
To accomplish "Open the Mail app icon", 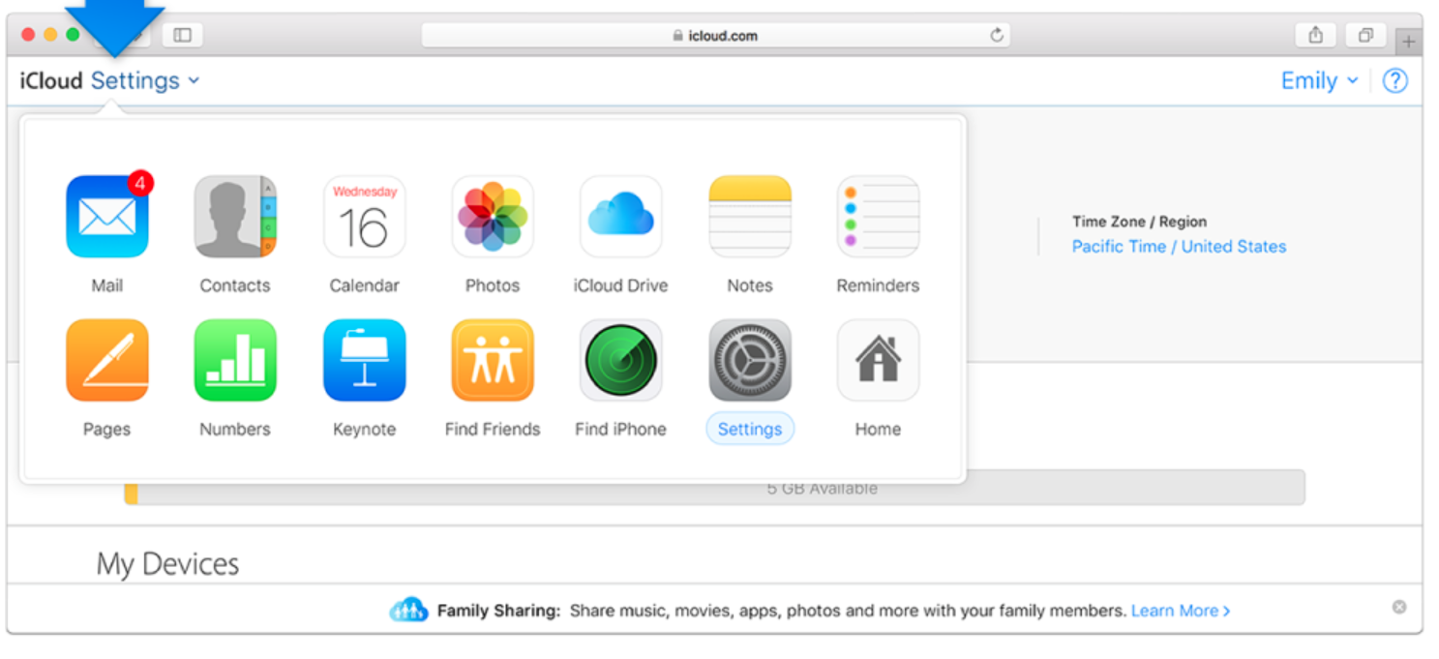I will pos(106,217).
